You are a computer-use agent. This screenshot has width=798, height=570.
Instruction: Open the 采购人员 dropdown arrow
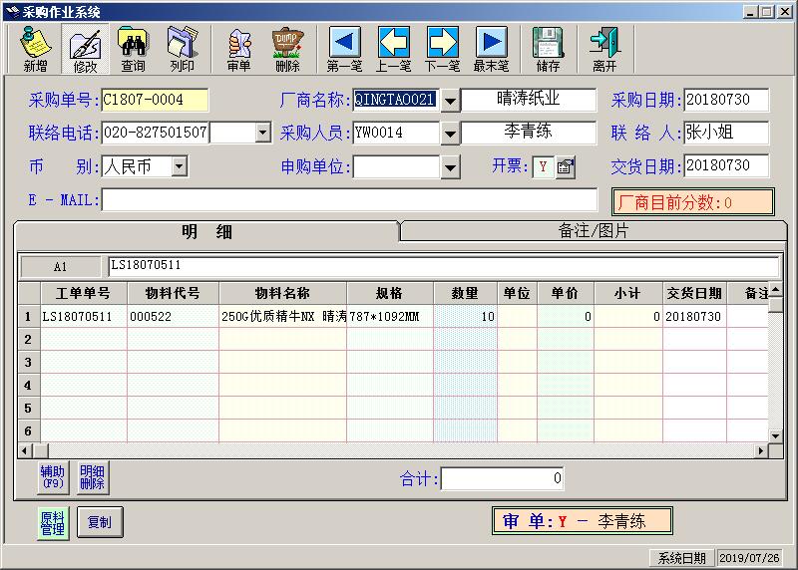coord(450,134)
